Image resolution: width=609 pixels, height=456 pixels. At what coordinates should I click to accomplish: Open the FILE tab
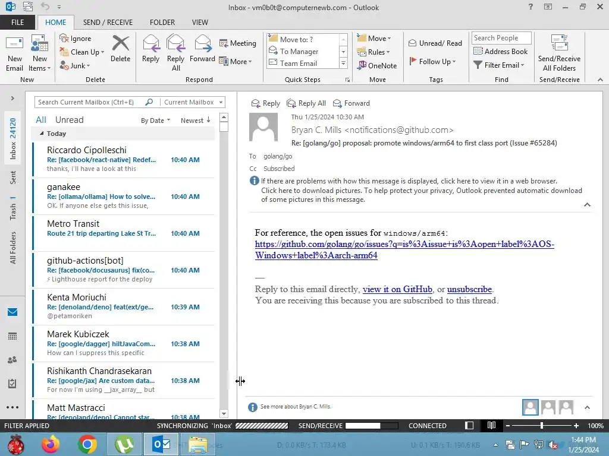click(x=17, y=22)
